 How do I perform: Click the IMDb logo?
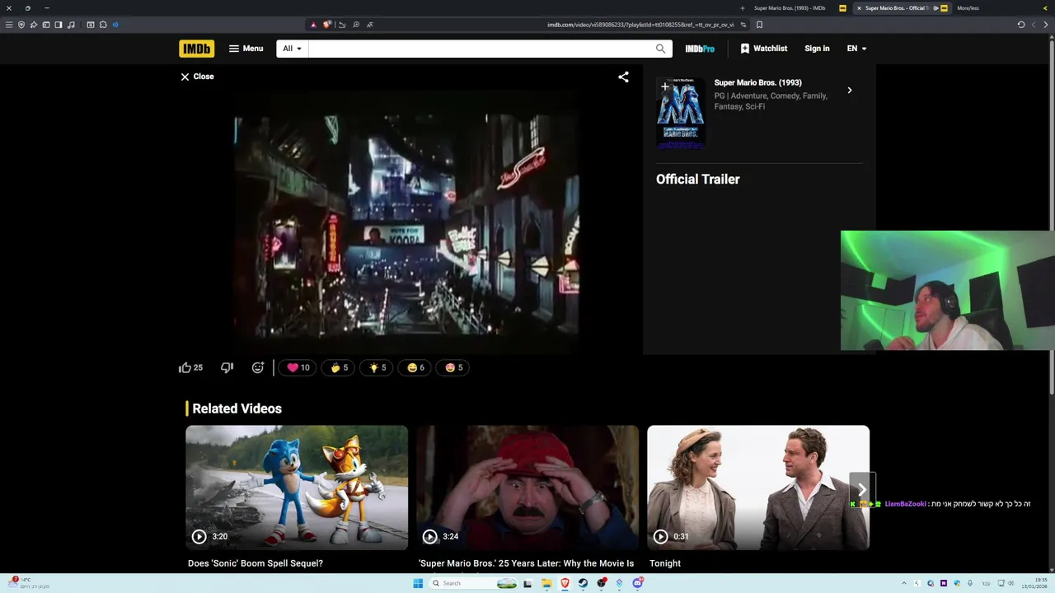point(196,49)
